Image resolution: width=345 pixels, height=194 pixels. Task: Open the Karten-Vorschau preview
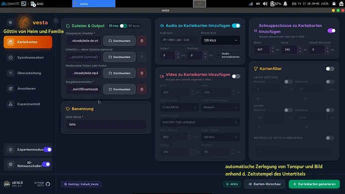point(264,184)
